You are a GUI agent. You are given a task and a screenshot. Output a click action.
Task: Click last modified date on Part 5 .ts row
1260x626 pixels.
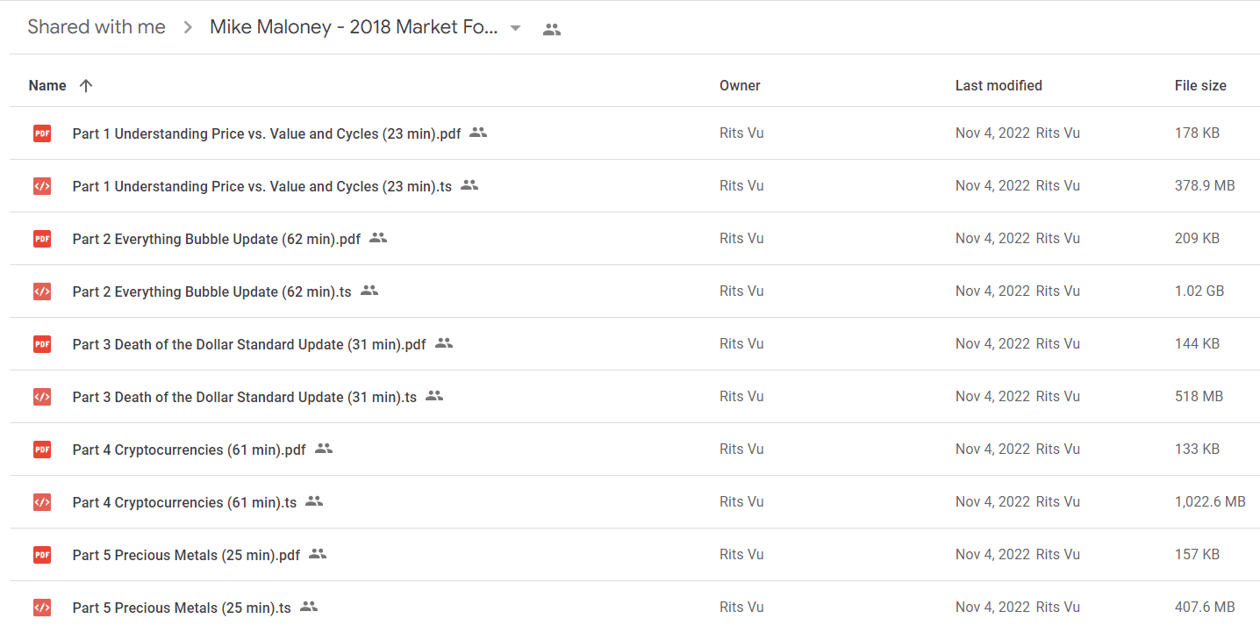[x=992, y=608]
